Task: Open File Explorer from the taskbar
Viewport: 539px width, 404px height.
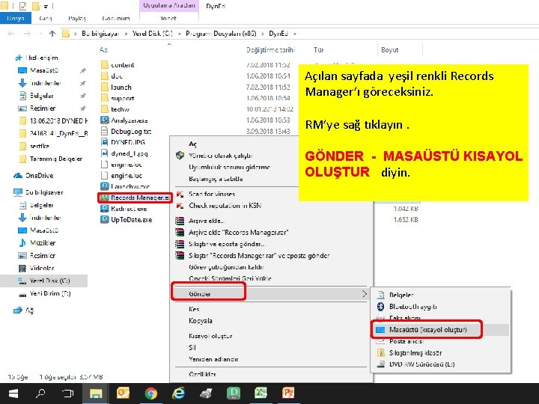Action: click(96, 394)
